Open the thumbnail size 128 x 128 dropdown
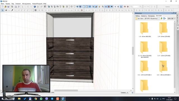Screen dimensions: 179x101 (x=171, y=19)
